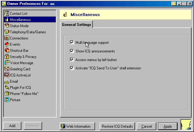Screen dimensions: 194x132
Task: Toggle Show ICQ announcements checkbox
Action: [x=72, y=51]
